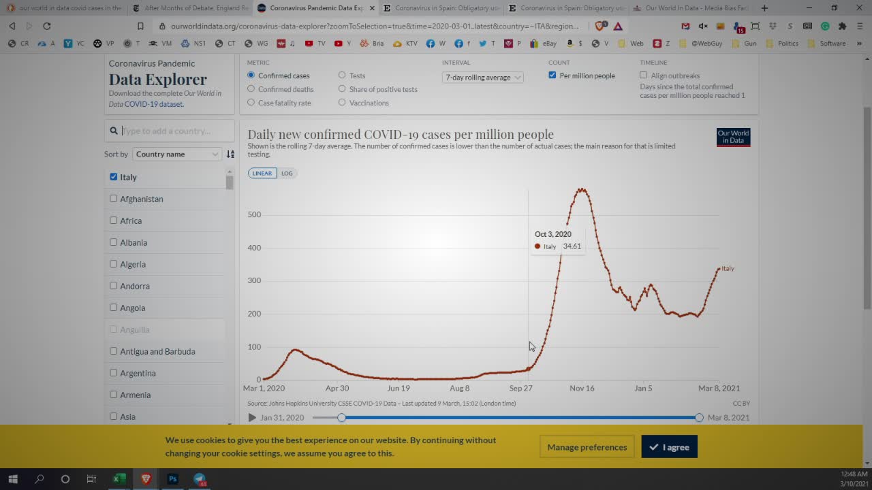This screenshot has height=490, width=872.
Task: Open the 7-day rolling average interval dropdown
Action: pyautogui.click(x=483, y=78)
